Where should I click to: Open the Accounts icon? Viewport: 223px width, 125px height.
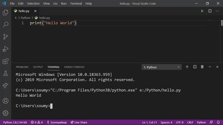6,101
